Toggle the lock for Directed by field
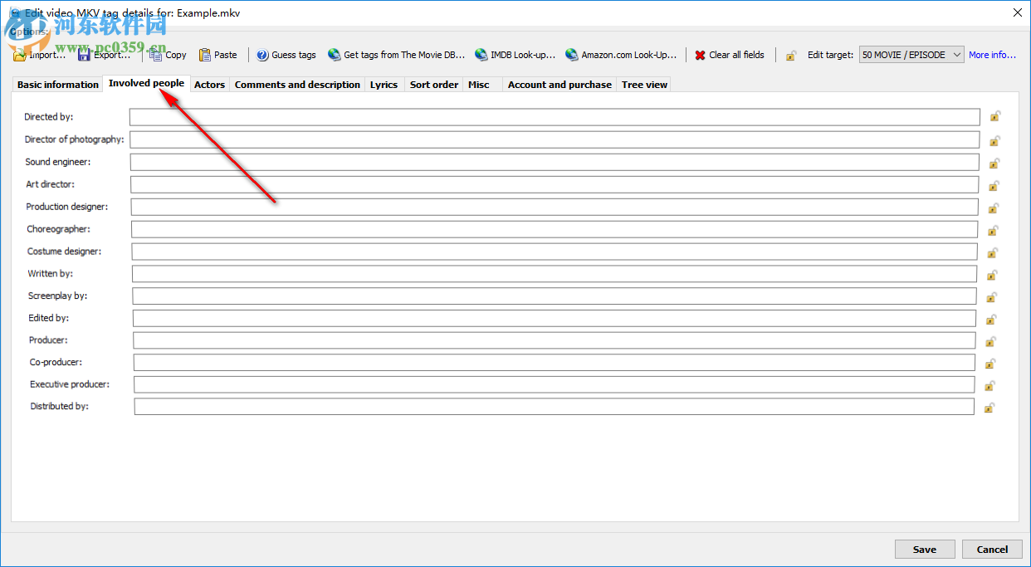The height and width of the screenshot is (567, 1031). (994, 116)
